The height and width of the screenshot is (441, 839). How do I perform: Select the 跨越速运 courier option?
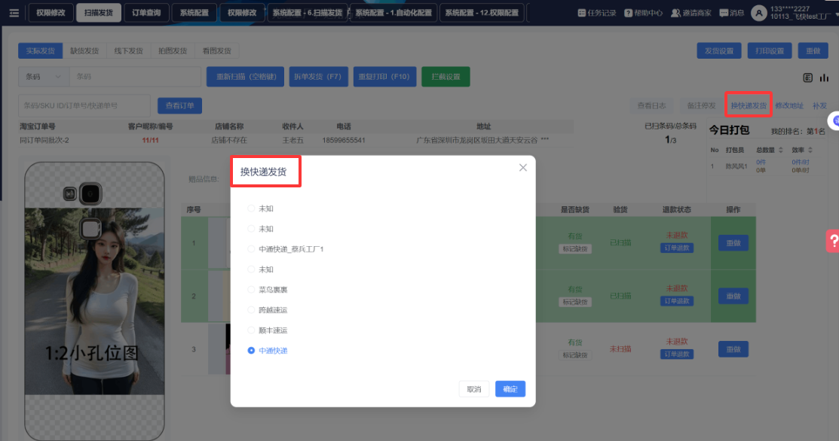point(268,310)
